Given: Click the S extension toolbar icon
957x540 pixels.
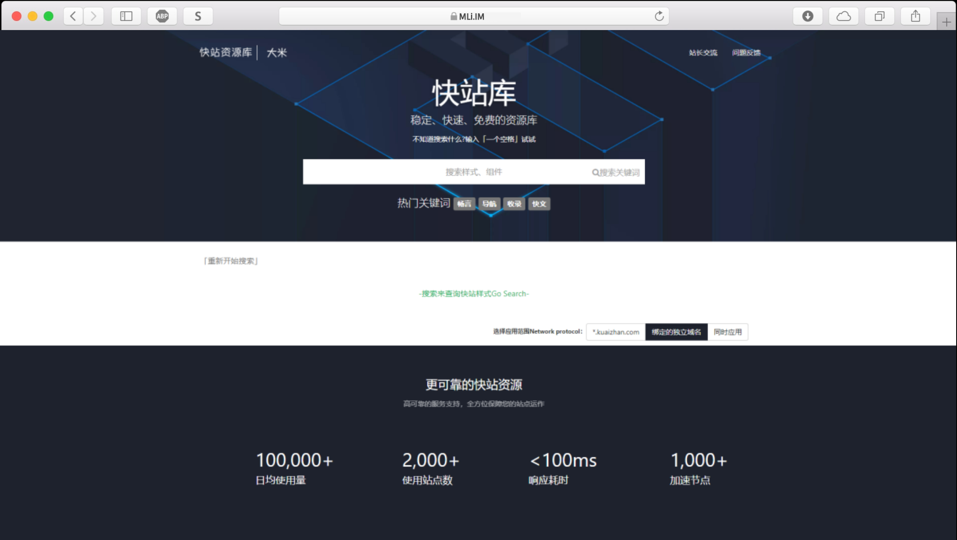Looking at the screenshot, I should (198, 16).
